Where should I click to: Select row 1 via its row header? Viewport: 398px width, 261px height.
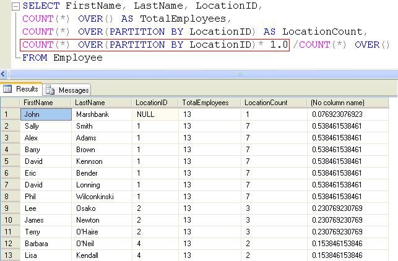pyautogui.click(x=10, y=114)
